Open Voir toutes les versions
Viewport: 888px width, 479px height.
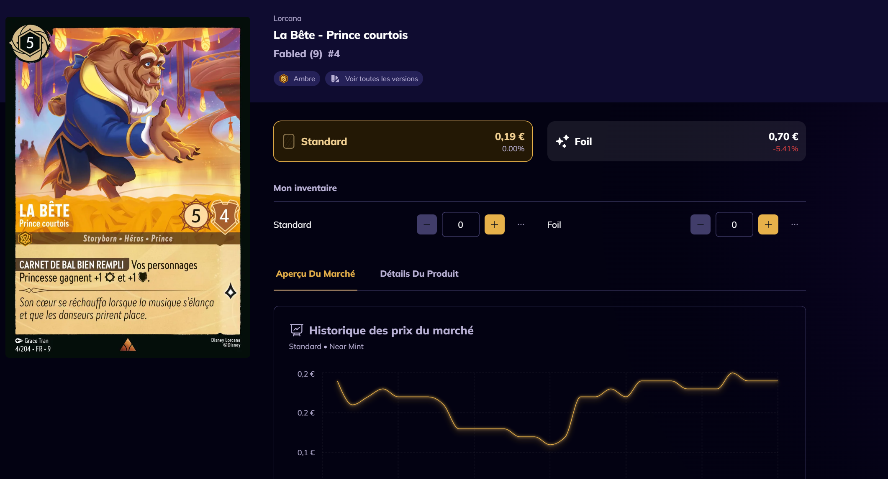tap(374, 79)
